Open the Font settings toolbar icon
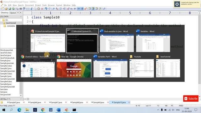Viewport: 201px width, 113px height. (68, 9)
